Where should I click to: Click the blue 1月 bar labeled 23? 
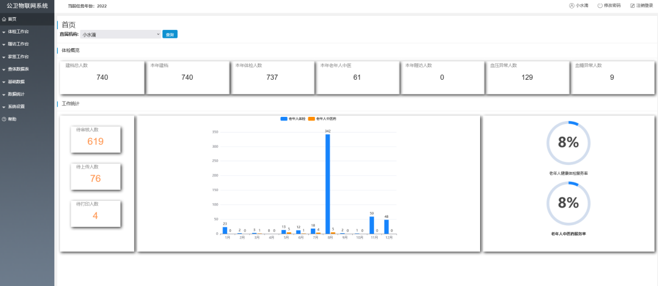coord(225,231)
